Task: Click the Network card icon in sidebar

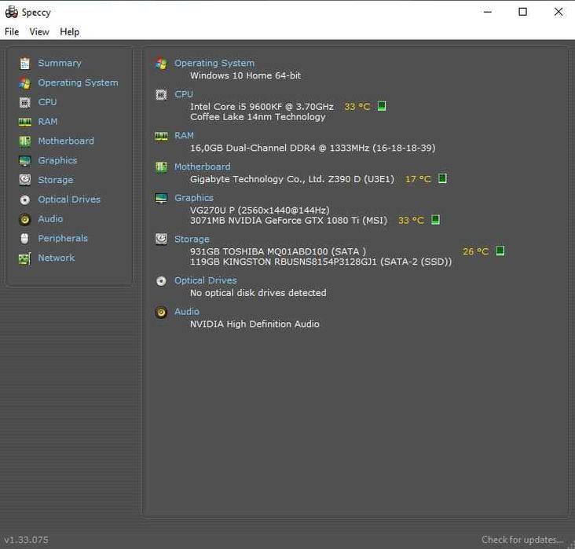Action: [24, 258]
